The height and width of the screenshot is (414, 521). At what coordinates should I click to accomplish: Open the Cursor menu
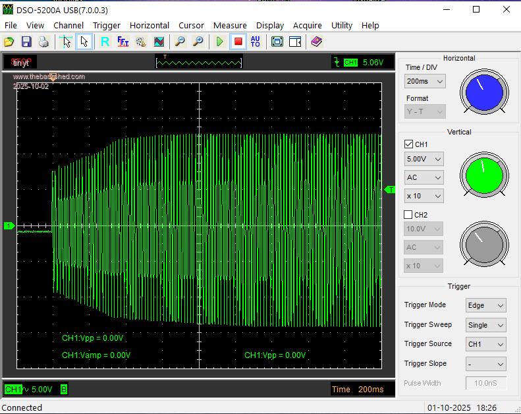[191, 25]
